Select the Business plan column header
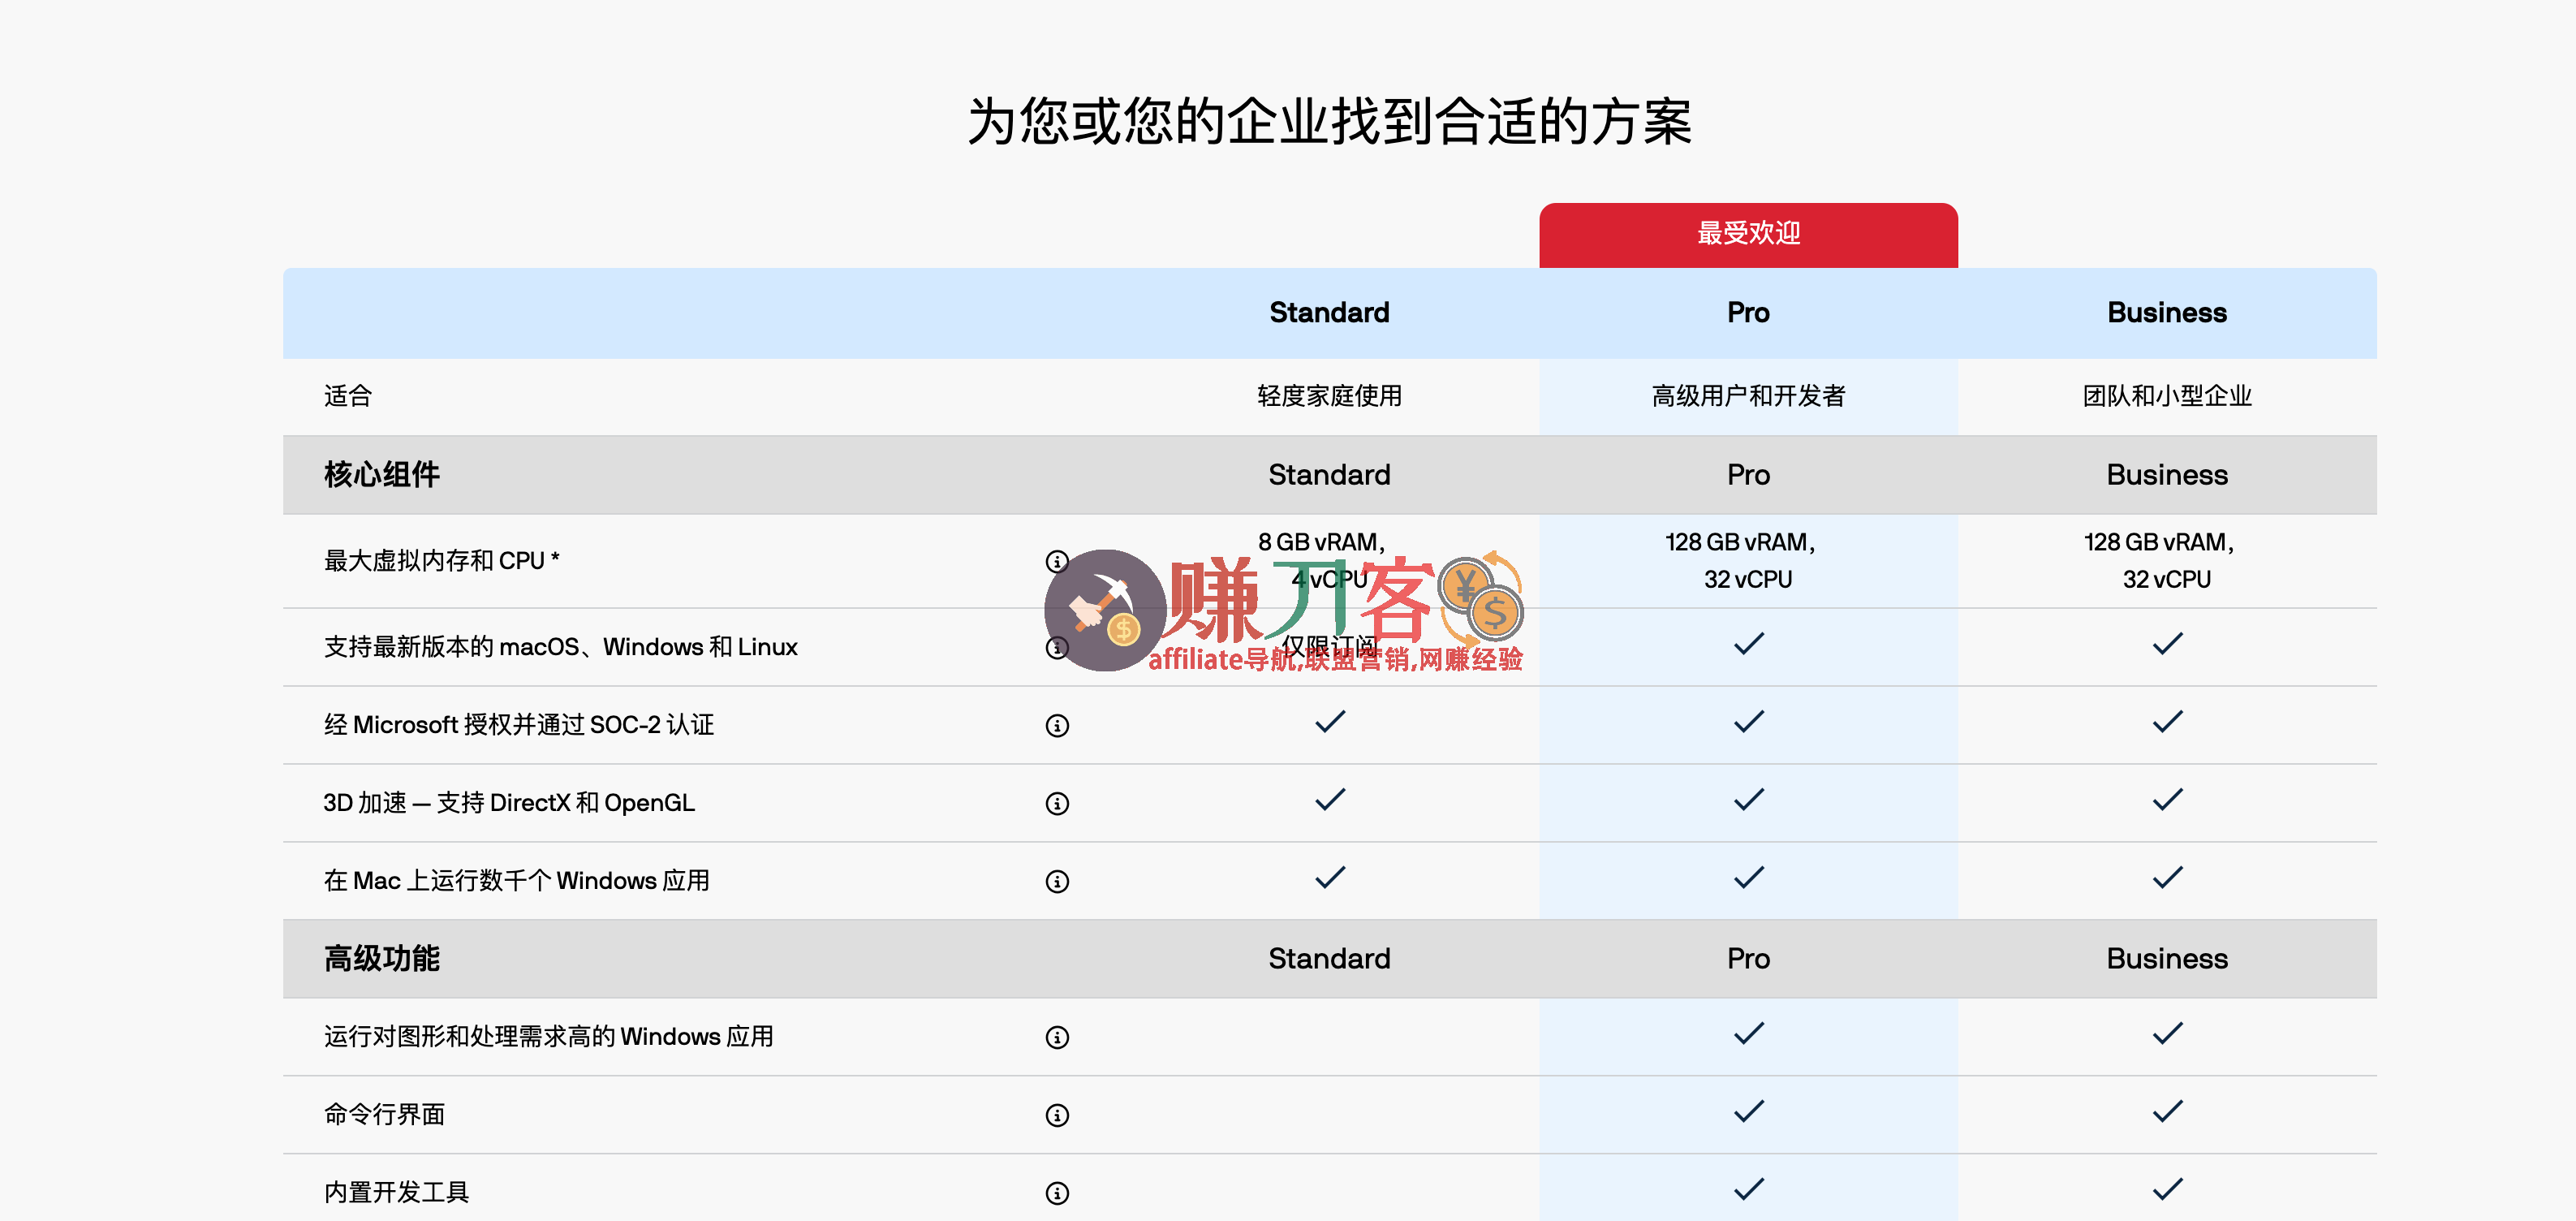 (x=2167, y=312)
